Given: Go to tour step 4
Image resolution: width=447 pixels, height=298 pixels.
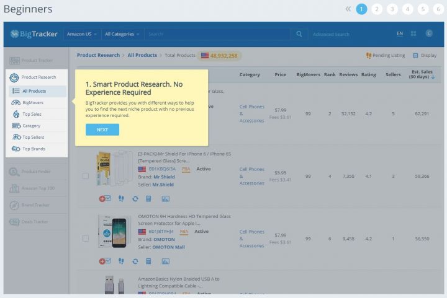Looking at the screenshot, I should [x=408, y=9].
